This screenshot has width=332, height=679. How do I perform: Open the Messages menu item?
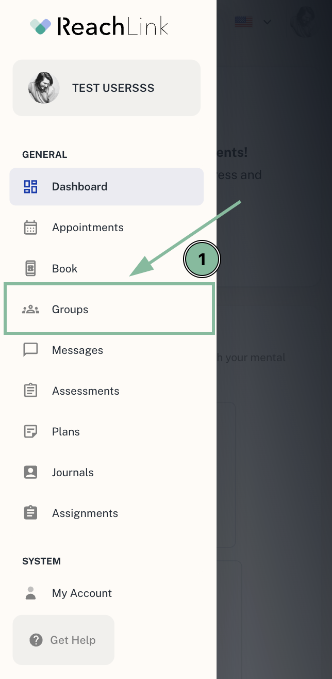(x=107, y=350)
